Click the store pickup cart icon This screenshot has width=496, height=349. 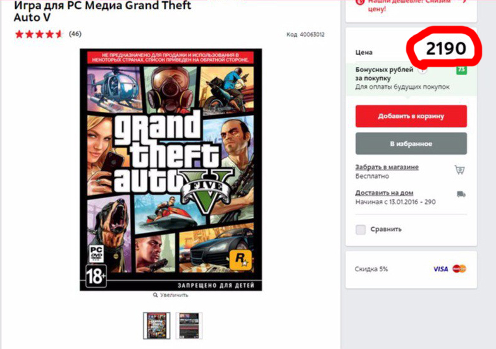(459, 170)
